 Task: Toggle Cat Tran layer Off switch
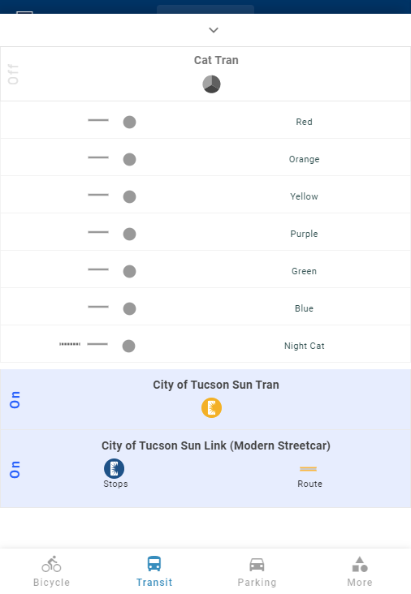click(x=13, y=75)
